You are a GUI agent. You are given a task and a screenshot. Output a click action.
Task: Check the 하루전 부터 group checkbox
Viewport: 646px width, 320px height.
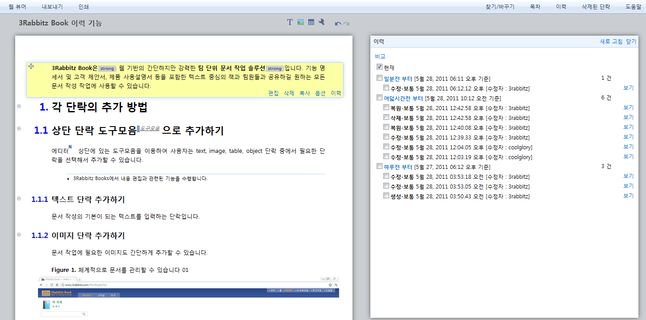point(380,166)
